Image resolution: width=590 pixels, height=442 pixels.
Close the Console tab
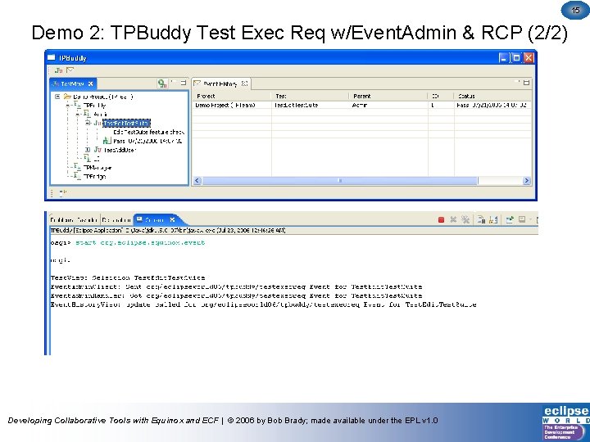(x=172, y=219)
